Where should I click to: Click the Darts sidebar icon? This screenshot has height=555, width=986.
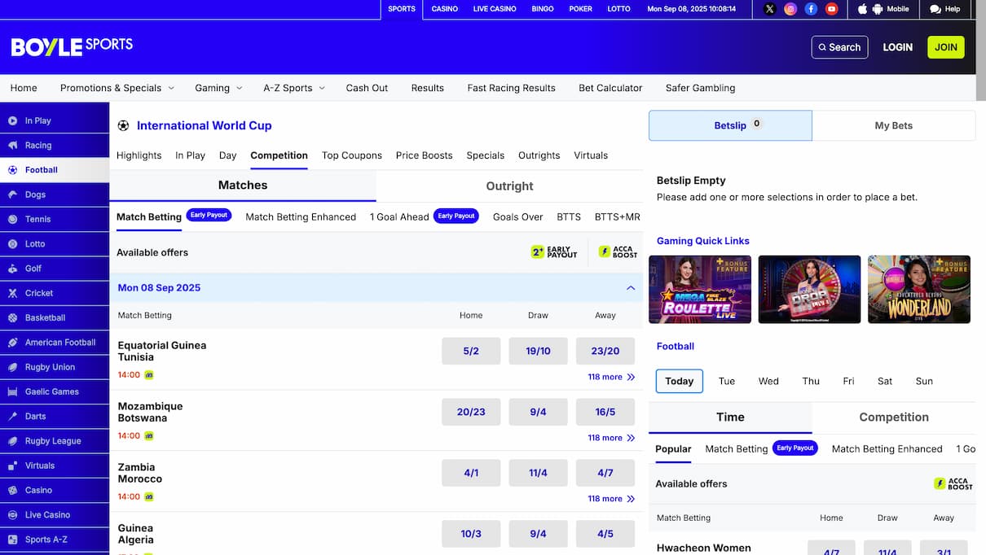12,416
